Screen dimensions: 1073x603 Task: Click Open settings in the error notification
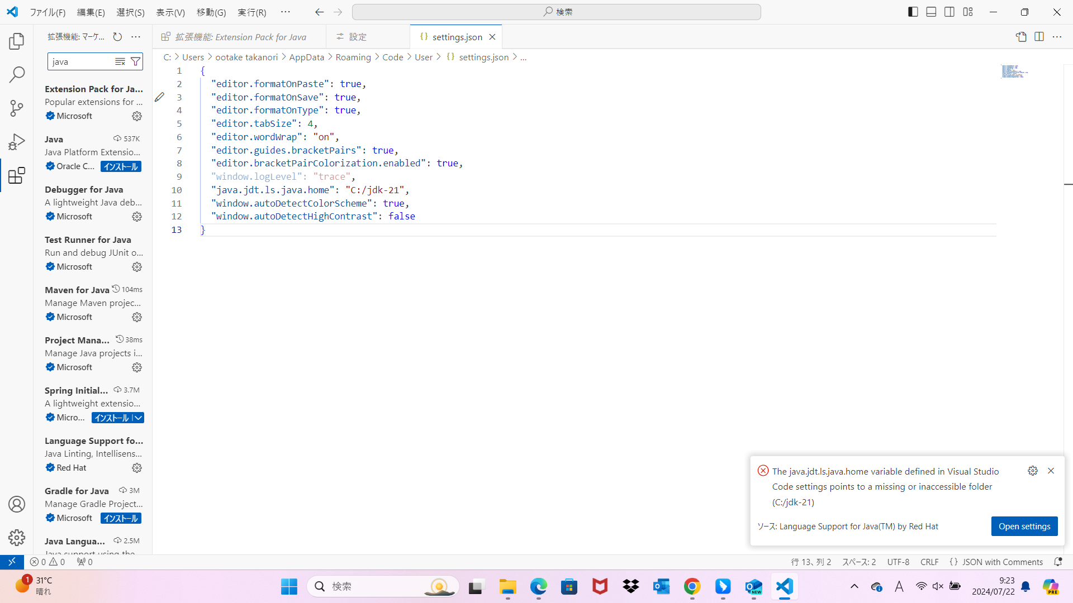pyautogui.click(x=1024, y=526)
